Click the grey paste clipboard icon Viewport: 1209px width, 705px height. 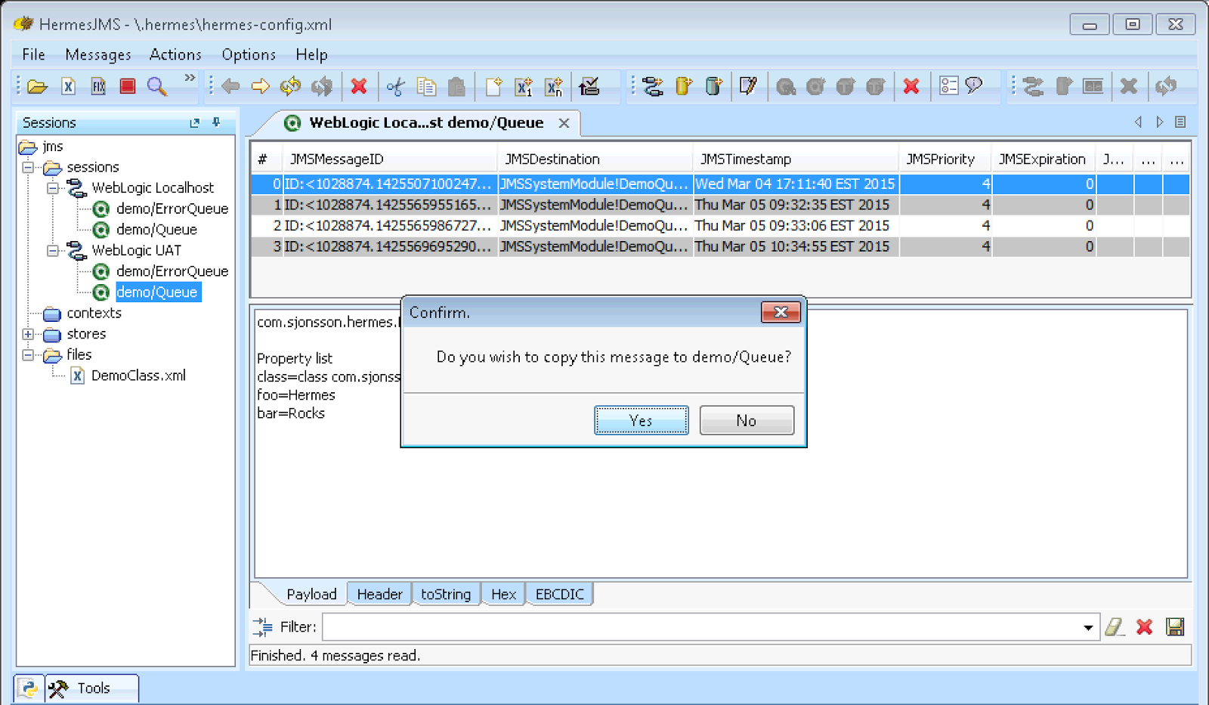click(456, 87)
